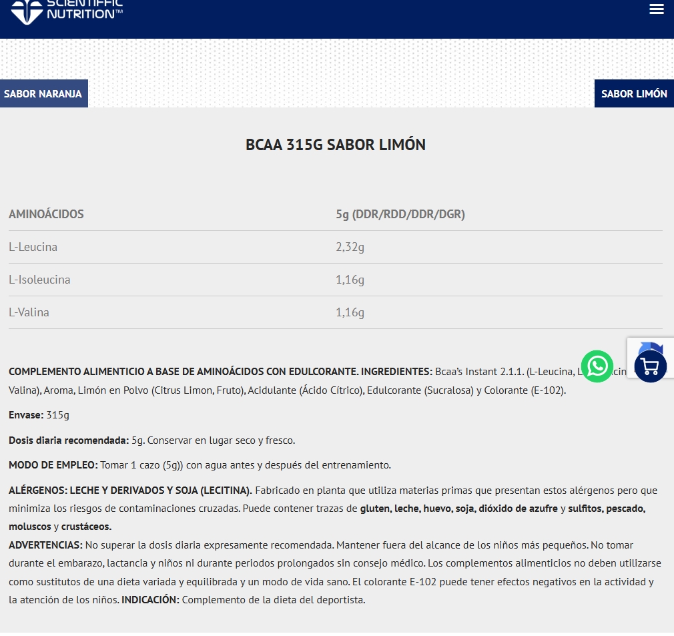This screenshot has height=636, width=674.
Task: Open WhatsApp chat button
Action: coord(597,366)
